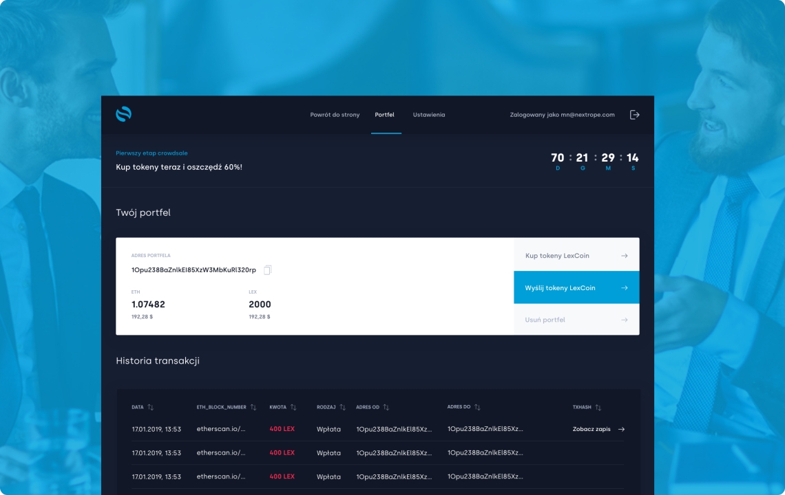
Task: Click countdown days value 70
Action: [557, 158]
